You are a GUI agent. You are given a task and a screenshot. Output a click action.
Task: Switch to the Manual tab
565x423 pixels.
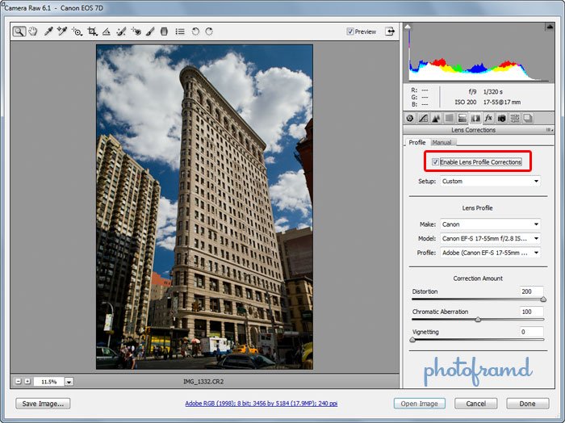click(442, 142)
